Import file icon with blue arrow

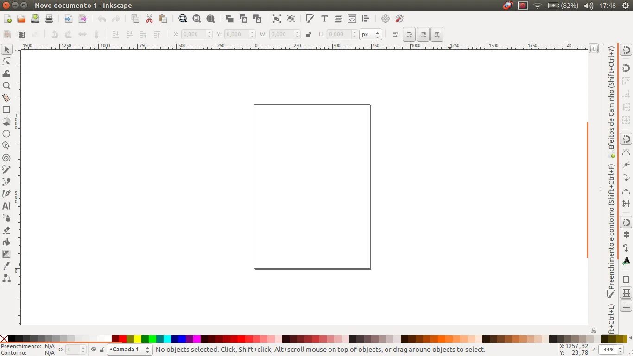69,19
